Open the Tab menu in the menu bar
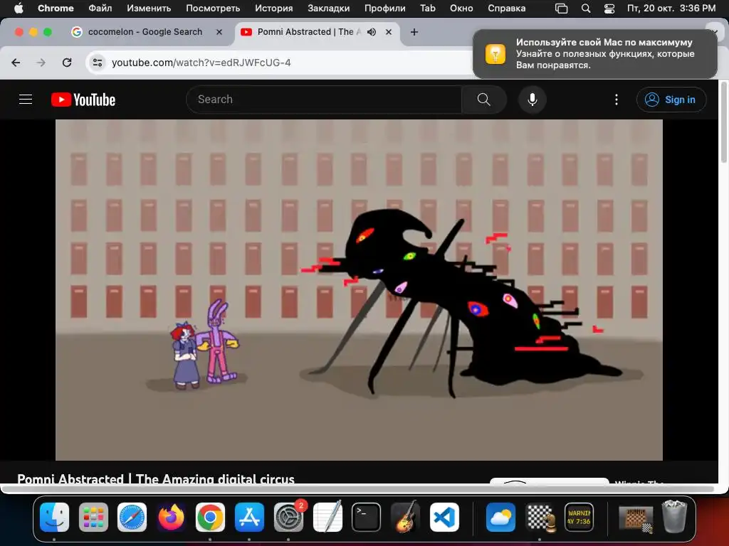This screenshot has width=729, height=546. [x=428, y=8]
